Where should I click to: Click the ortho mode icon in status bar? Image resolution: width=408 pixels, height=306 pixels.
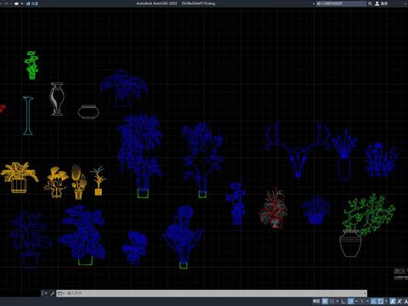343,301
